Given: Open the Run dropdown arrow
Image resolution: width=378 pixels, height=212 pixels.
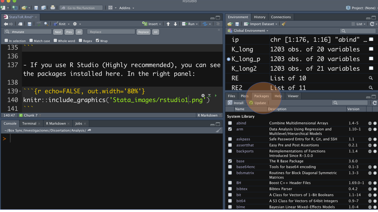Looking at the screenshot, I should [197, 24].
